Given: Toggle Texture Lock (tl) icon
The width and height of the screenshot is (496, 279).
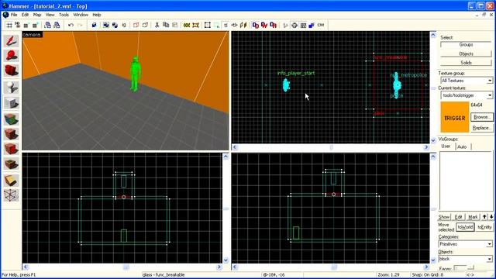Looking at the screenshot, I should pyautogui.click(x=226, y=25).
